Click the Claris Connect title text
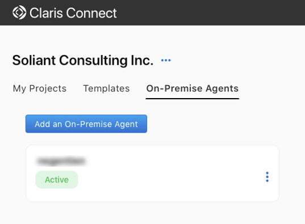 (x=73, y=13)
